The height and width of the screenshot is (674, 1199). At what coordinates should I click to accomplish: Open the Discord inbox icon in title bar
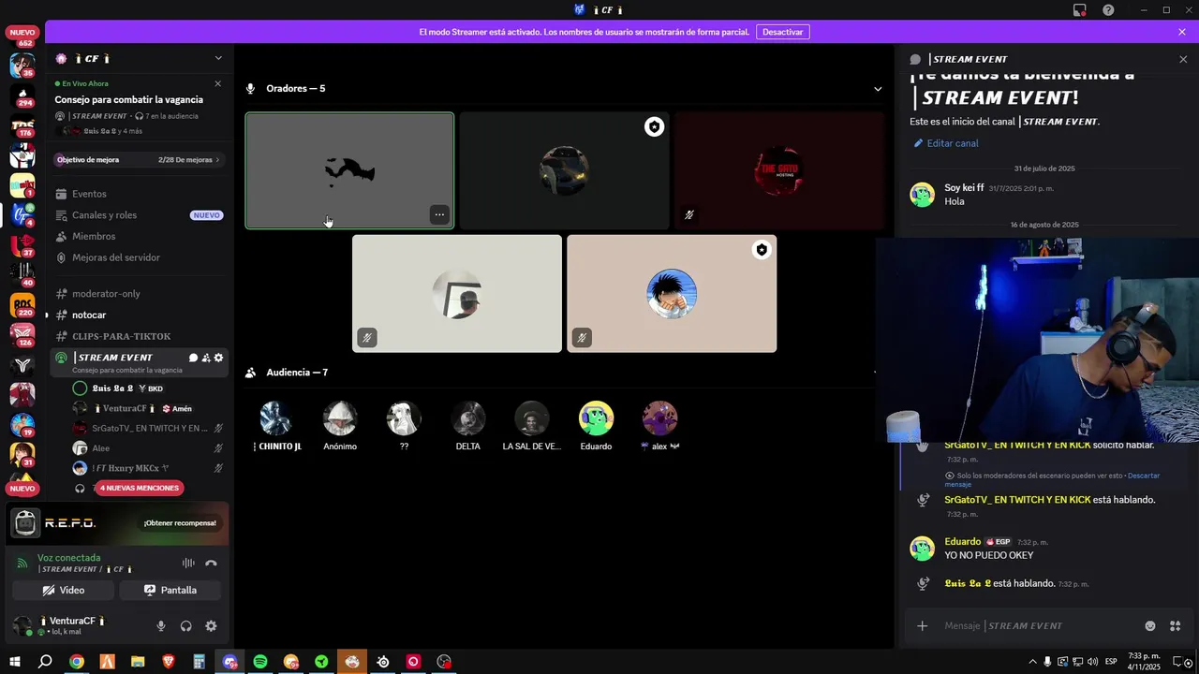click(1080, 9)
